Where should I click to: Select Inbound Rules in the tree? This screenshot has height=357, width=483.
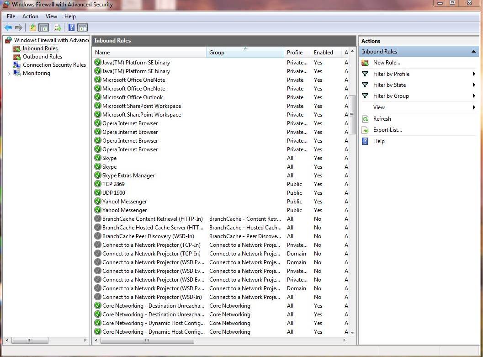point(40,48)
